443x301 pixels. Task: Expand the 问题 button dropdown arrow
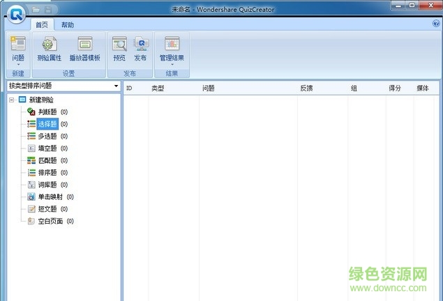pos(18,65)
